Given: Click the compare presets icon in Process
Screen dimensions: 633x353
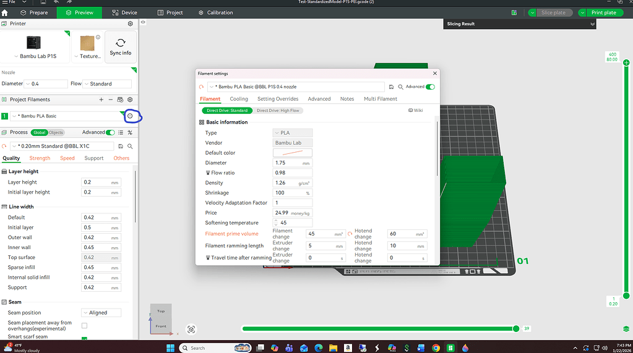Looking at the screenshot, I should point(130,132).
